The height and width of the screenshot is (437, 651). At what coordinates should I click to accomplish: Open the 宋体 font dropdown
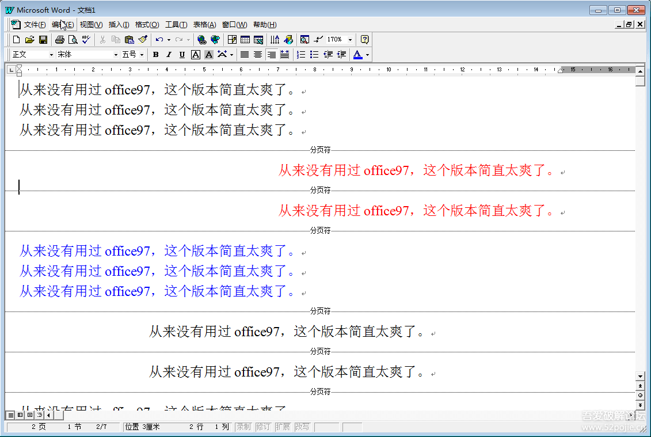116,55
